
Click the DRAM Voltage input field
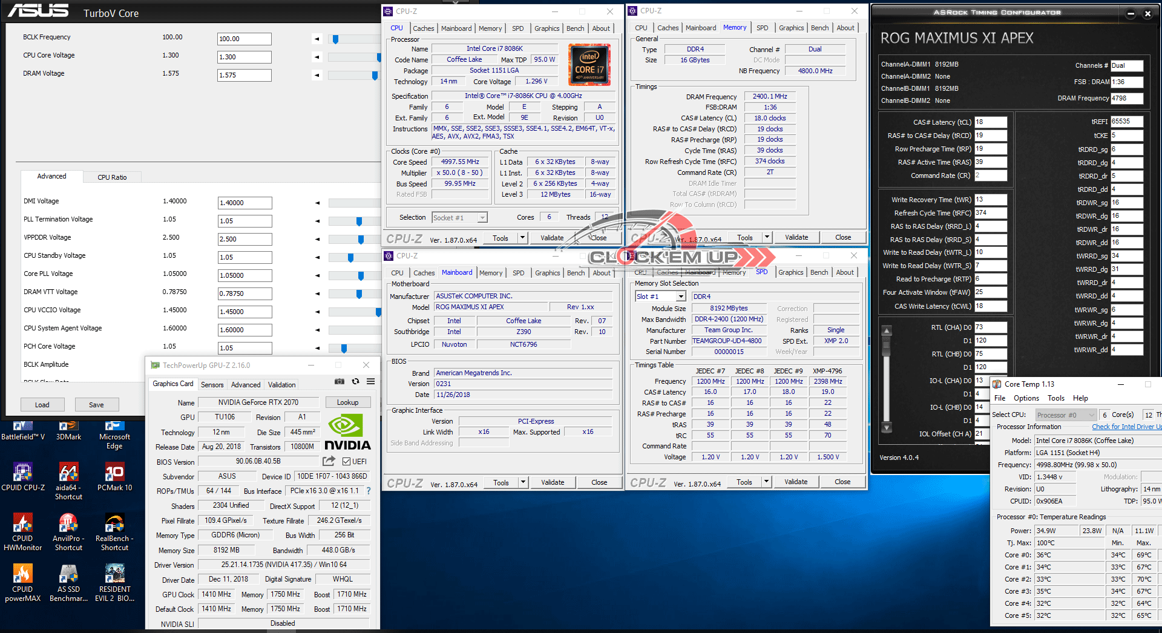click(244, 75)
